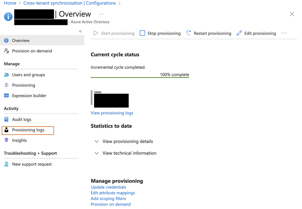Click View technical information label text
The width and height of the screenshot is (302, 209).
(129, 153)
